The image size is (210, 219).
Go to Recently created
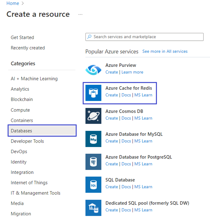coord(28,48)
